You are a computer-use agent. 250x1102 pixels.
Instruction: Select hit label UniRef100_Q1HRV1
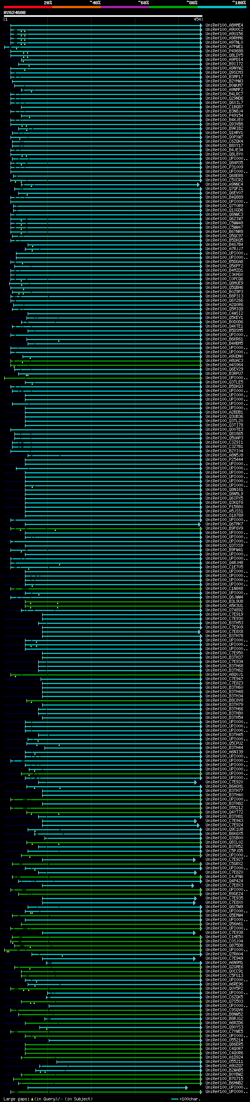point(224,133)
